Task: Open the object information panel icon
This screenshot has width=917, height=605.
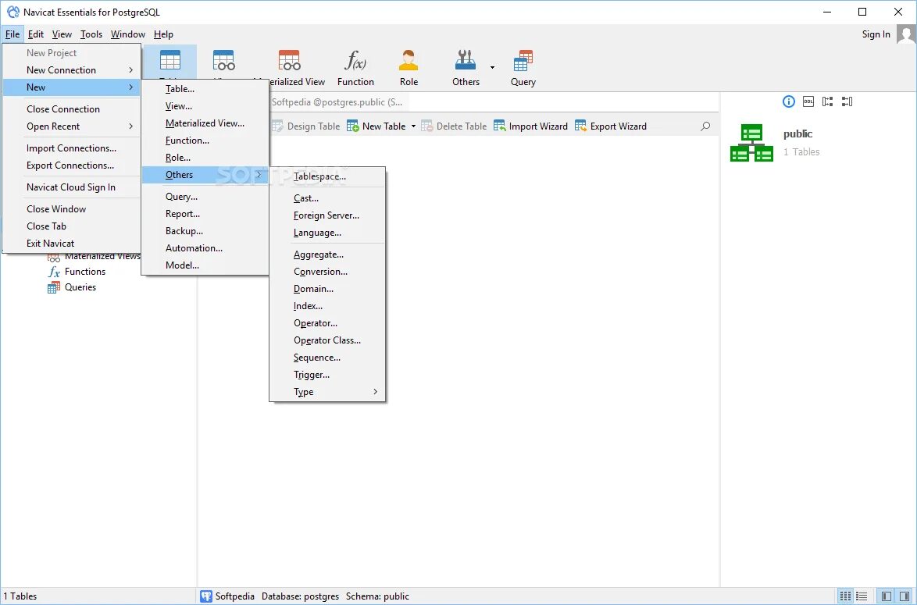Action: (788, 101)
